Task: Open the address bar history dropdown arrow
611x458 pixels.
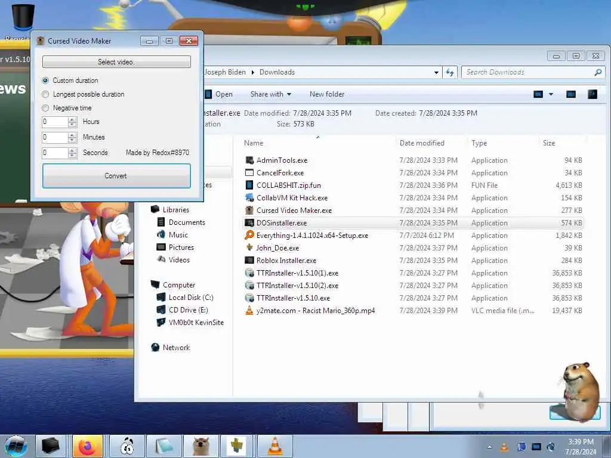Action: [436, 72]
